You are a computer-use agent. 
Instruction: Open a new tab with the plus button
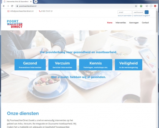click(x=36, y=2)
